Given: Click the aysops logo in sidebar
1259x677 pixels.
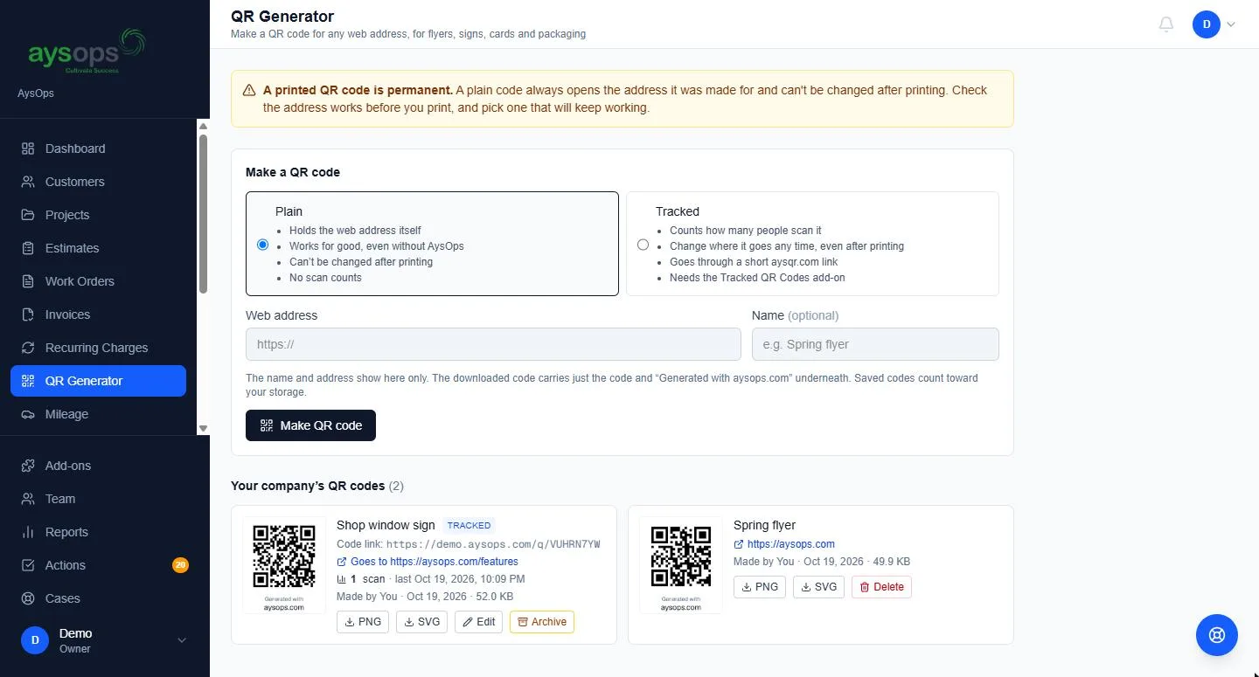Looking at the screenshot, I should [x=87, y=51].
